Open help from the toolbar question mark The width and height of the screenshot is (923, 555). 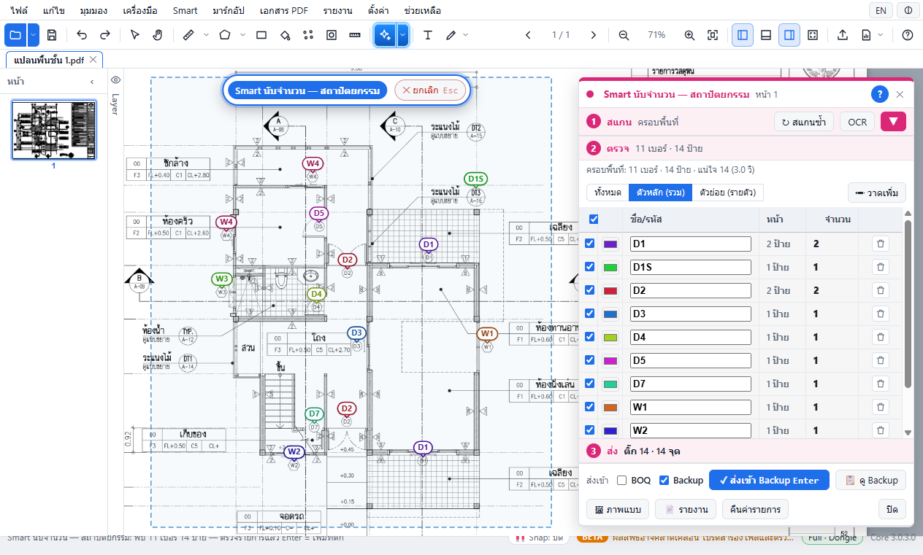(x=908, y=35)
